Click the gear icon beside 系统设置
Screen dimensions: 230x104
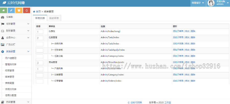click(3, 51)
